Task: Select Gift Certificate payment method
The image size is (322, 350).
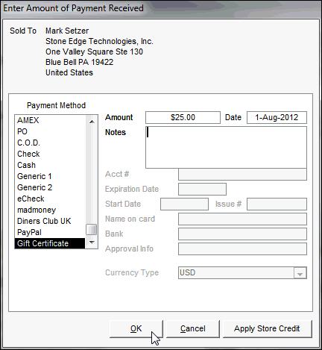Action: tap(50, 243)
